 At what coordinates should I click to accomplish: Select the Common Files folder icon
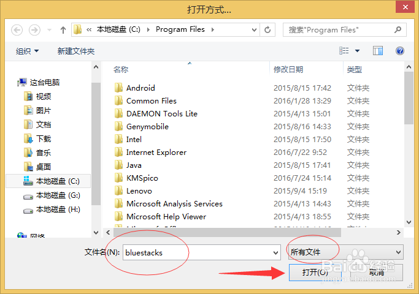(118, 100)
